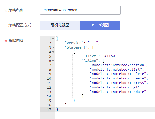Collapse the Action array fold arrow on line 6
155x119 pixels.
[x=53, y=61]
